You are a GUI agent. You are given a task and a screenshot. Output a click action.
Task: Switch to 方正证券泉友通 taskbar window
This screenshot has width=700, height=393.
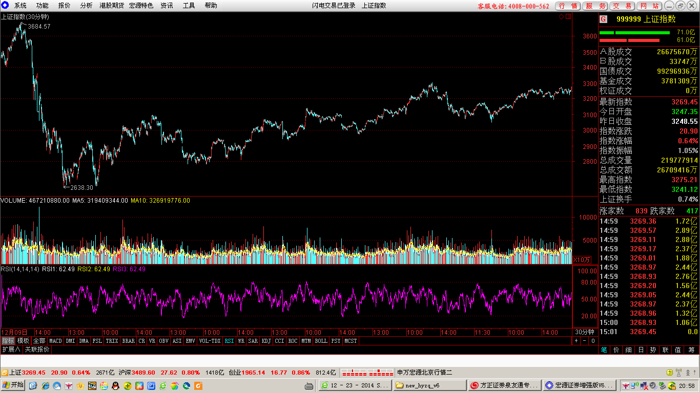505,385
